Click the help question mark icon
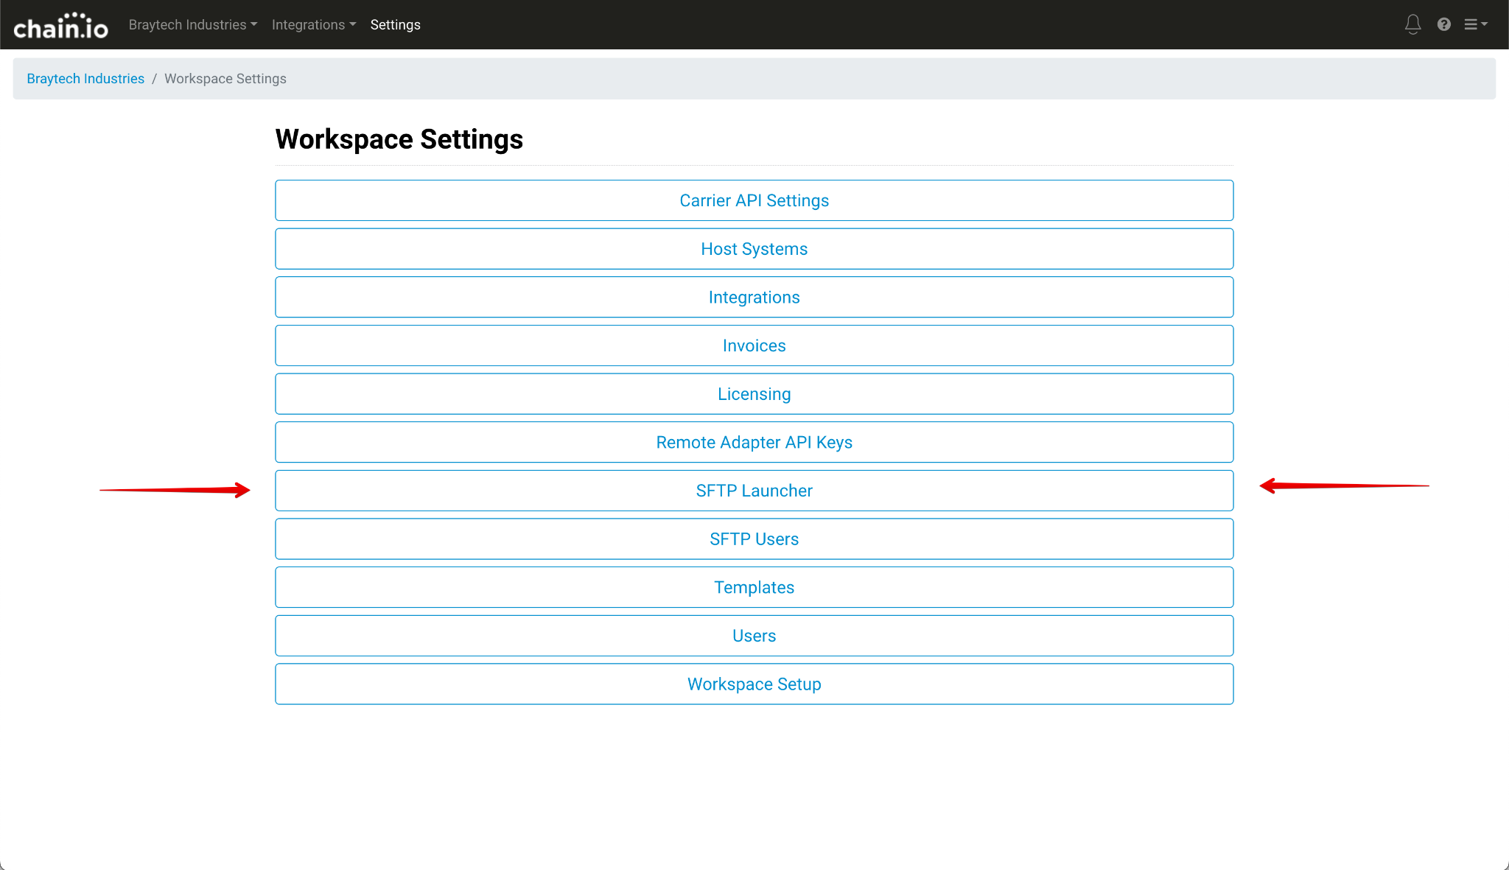Image resolution: width=1509 pixels, height=870 pixels. click(x=1444, y=24)
